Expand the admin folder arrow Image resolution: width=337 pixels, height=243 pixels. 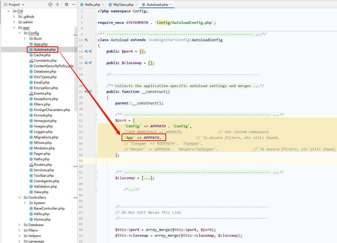point(14,22)
